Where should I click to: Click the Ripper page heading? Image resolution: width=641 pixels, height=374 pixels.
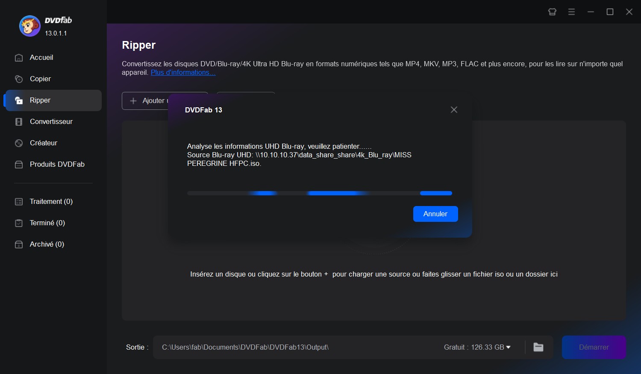pyautogui.click(x=139, y=45)
